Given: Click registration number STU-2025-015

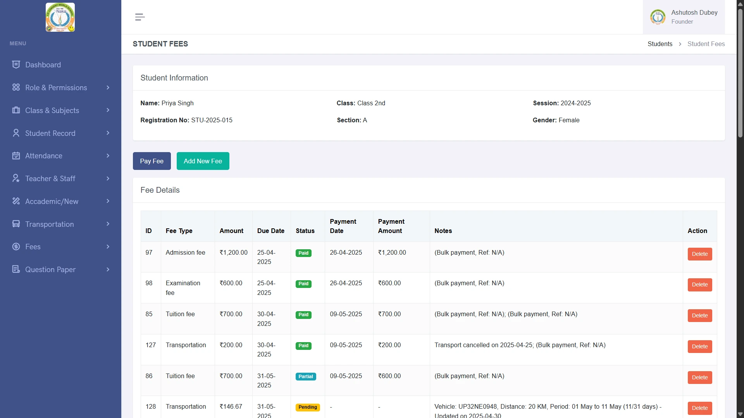Looking at the screenshot, I should pos(212,120).
